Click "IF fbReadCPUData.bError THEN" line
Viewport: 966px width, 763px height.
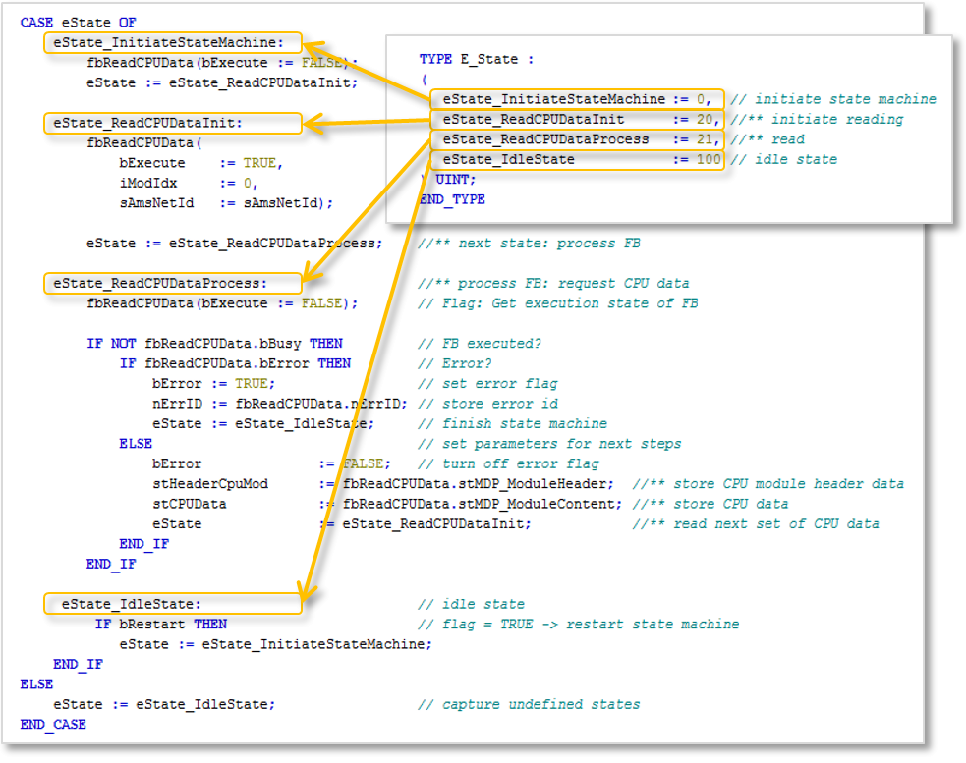(235, 364)
